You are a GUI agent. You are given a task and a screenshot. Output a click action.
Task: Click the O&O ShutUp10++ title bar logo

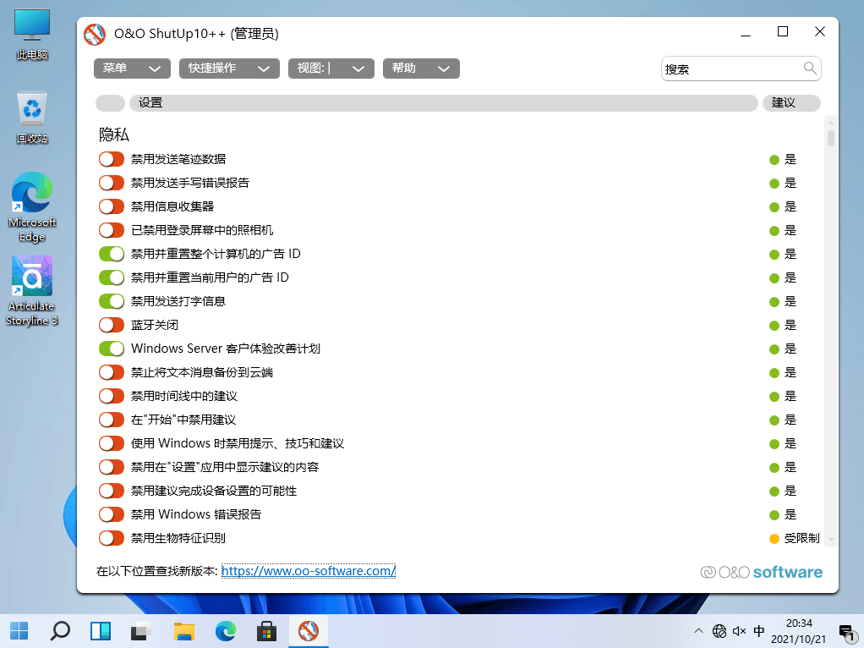click(94, 34)
